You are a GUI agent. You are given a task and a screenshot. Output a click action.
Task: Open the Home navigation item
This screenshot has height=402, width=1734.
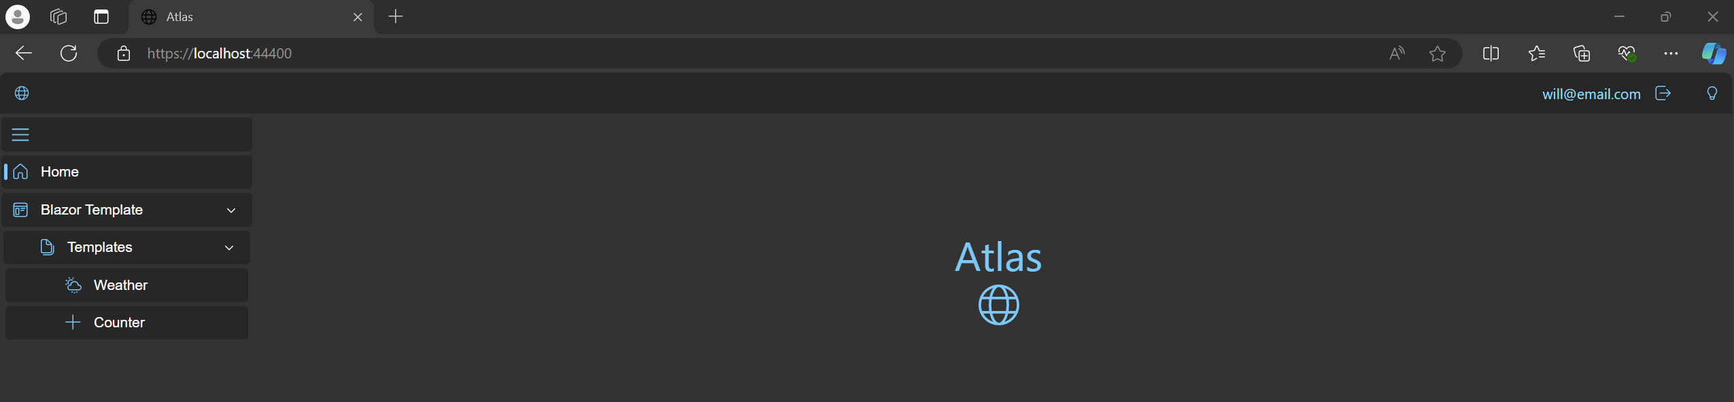pyautogui.click(x=60, y=172)
